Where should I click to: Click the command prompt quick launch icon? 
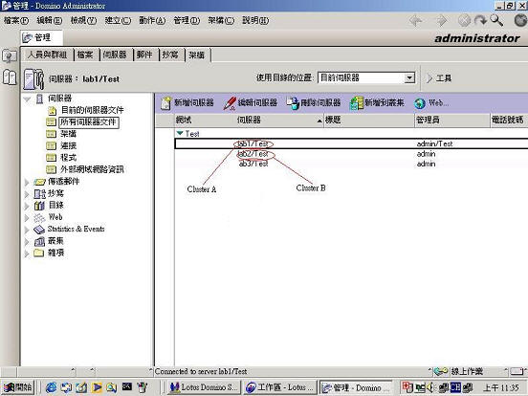127,387
